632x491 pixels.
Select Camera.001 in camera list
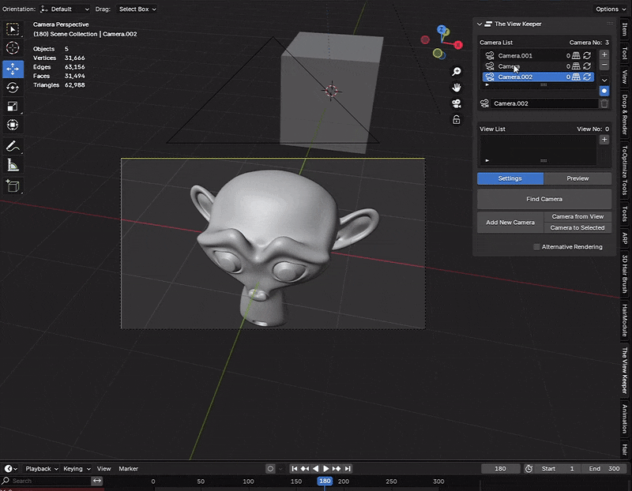coord(538,55)
